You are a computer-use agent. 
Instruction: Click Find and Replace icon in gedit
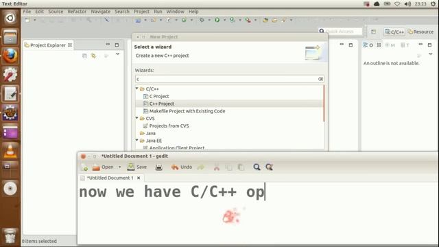click(x=270, y=167)
